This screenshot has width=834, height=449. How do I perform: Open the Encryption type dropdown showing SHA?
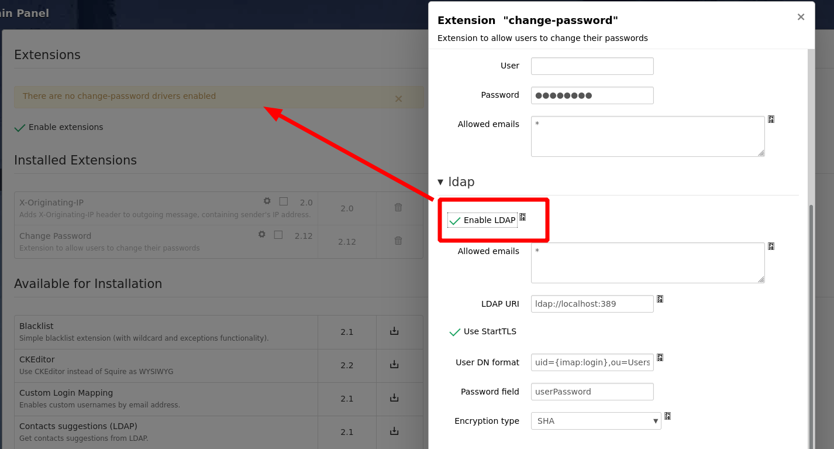coord(595,421)
